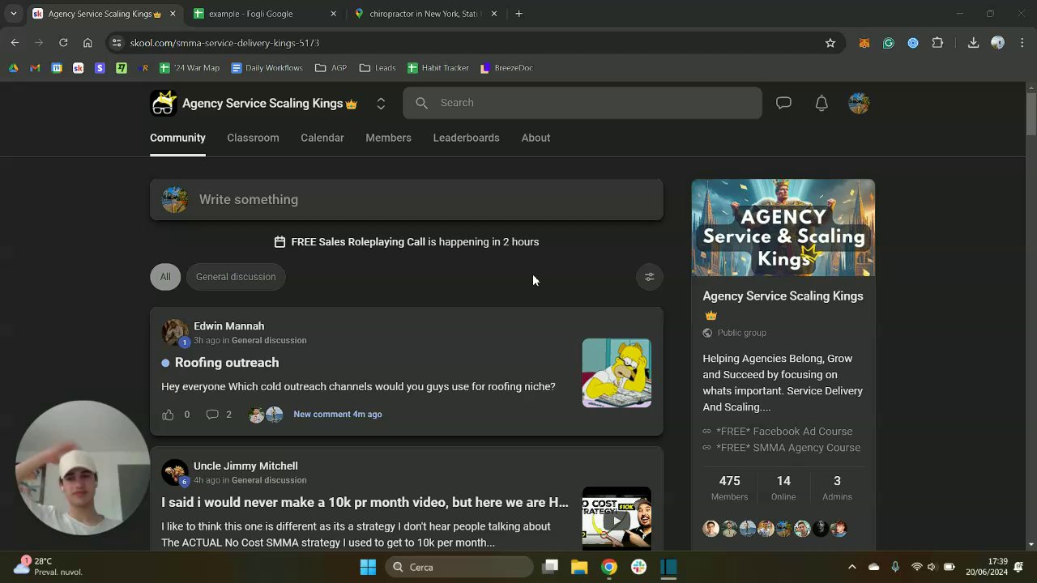Screen dimensions: 1037x583
Task: Open the MetaMask extension
Action: click(x=864, y=43)
